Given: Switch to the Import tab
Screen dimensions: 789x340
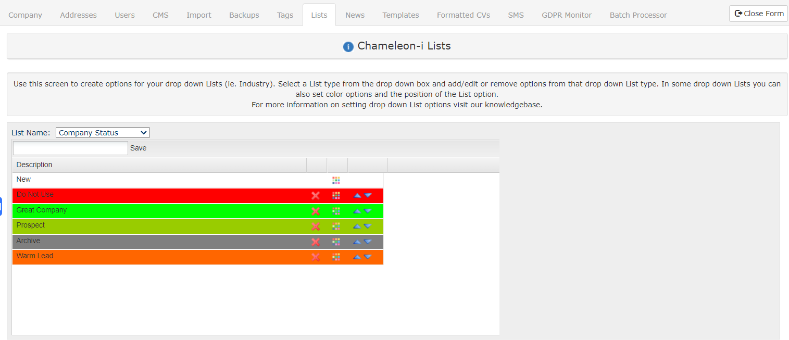Looking at the screenshot, I should point(199,15).
